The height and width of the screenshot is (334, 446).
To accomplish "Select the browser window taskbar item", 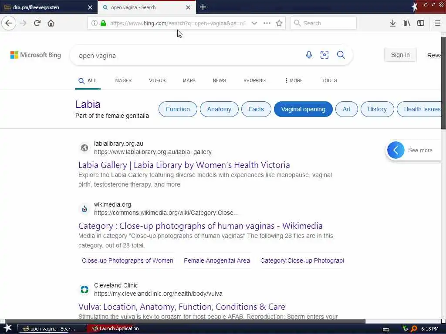I will tap(51, 329).
